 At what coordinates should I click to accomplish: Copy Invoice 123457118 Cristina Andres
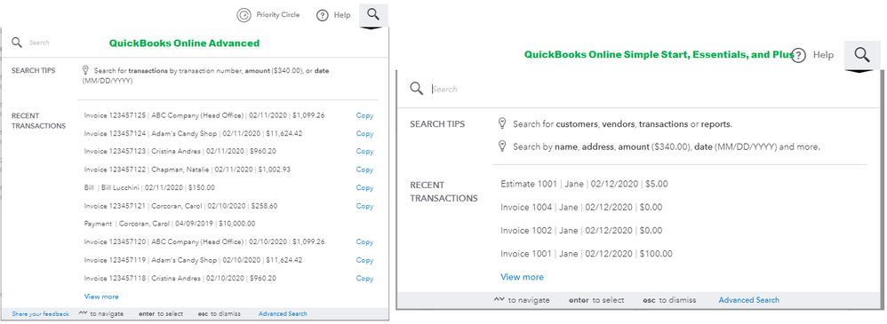pyautogui.click(x=364, y=278)
